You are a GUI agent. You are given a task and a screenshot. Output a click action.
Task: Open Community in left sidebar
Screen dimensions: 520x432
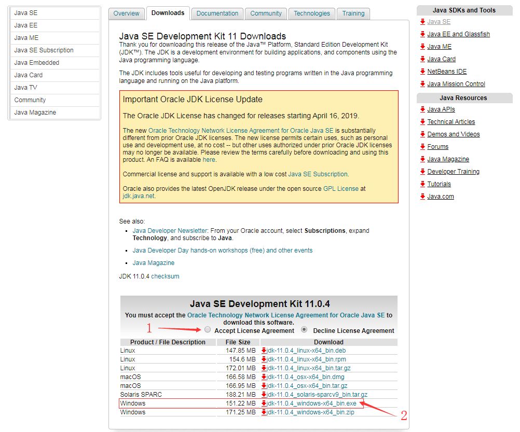point(54,100)
